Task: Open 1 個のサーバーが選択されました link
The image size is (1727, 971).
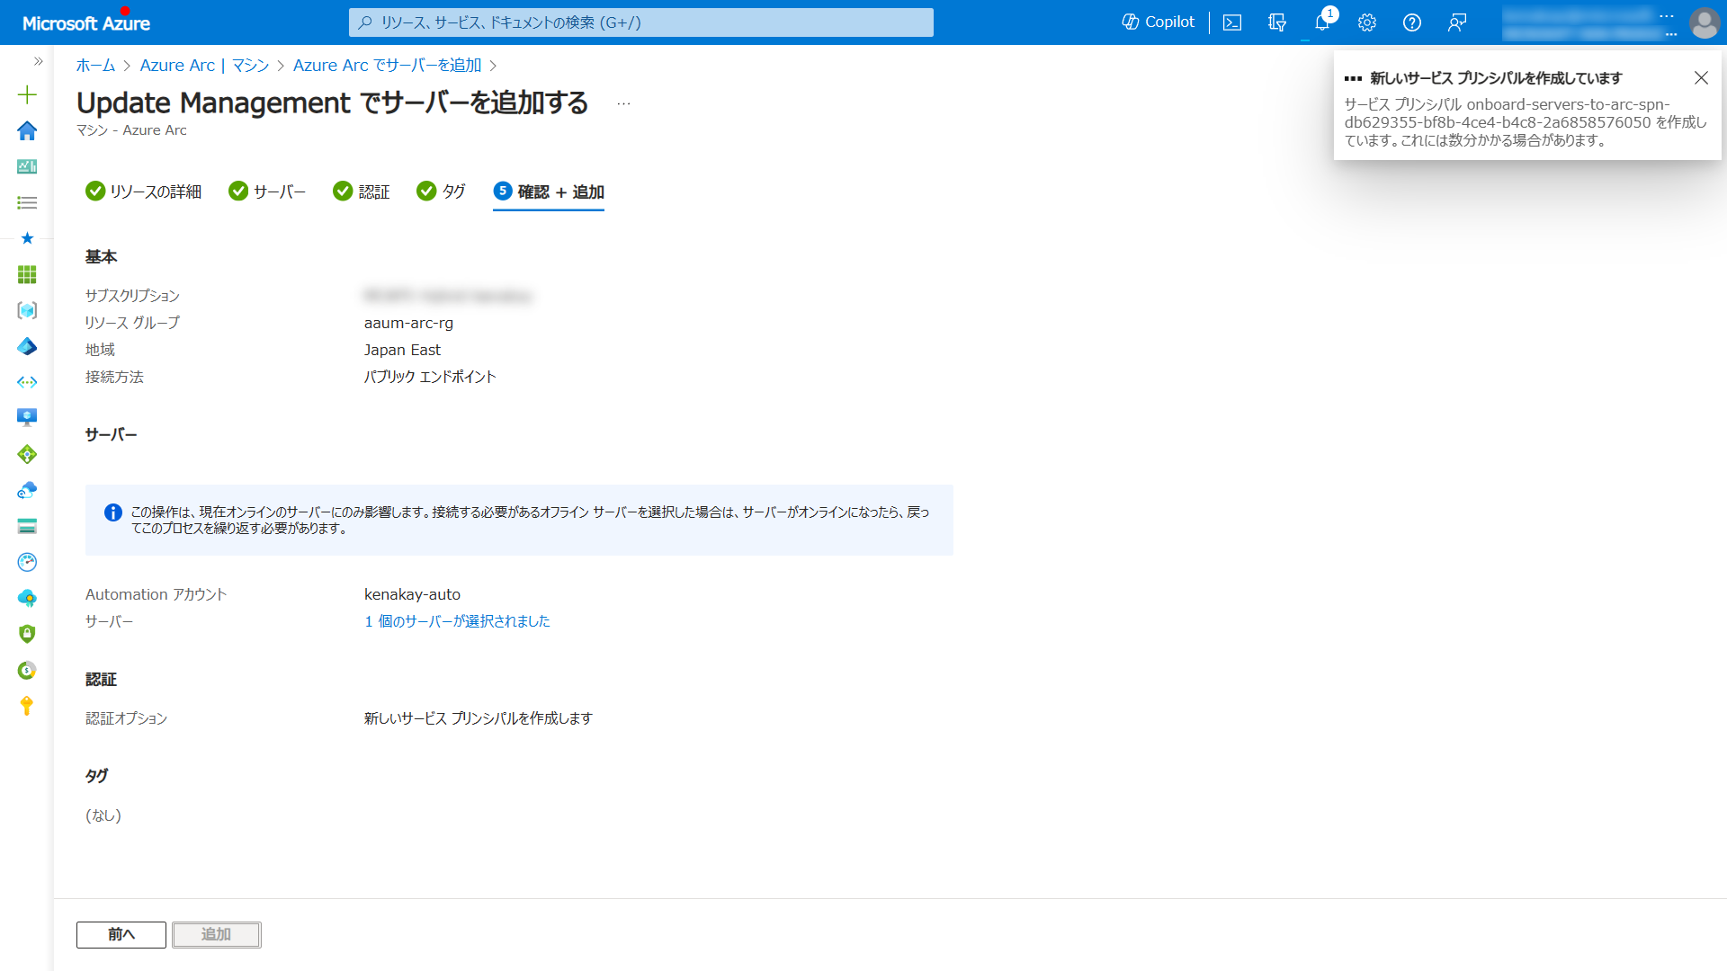Action: (x=457, y=621)
